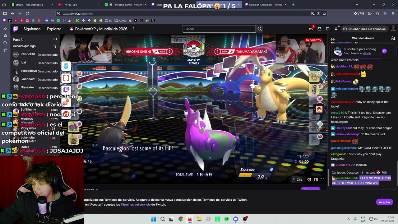Open the browser extensions puzzle icon

pos(377,14)
